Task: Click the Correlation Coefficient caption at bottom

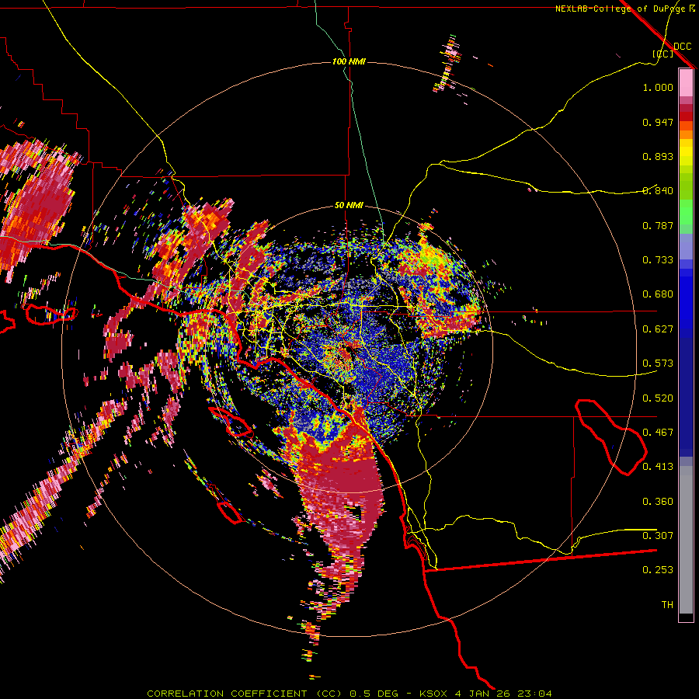Action: coord(349,694)
